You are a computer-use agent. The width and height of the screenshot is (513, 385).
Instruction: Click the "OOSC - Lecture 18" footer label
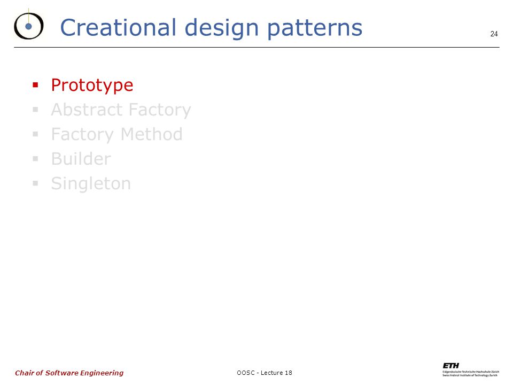coord(265,373)
